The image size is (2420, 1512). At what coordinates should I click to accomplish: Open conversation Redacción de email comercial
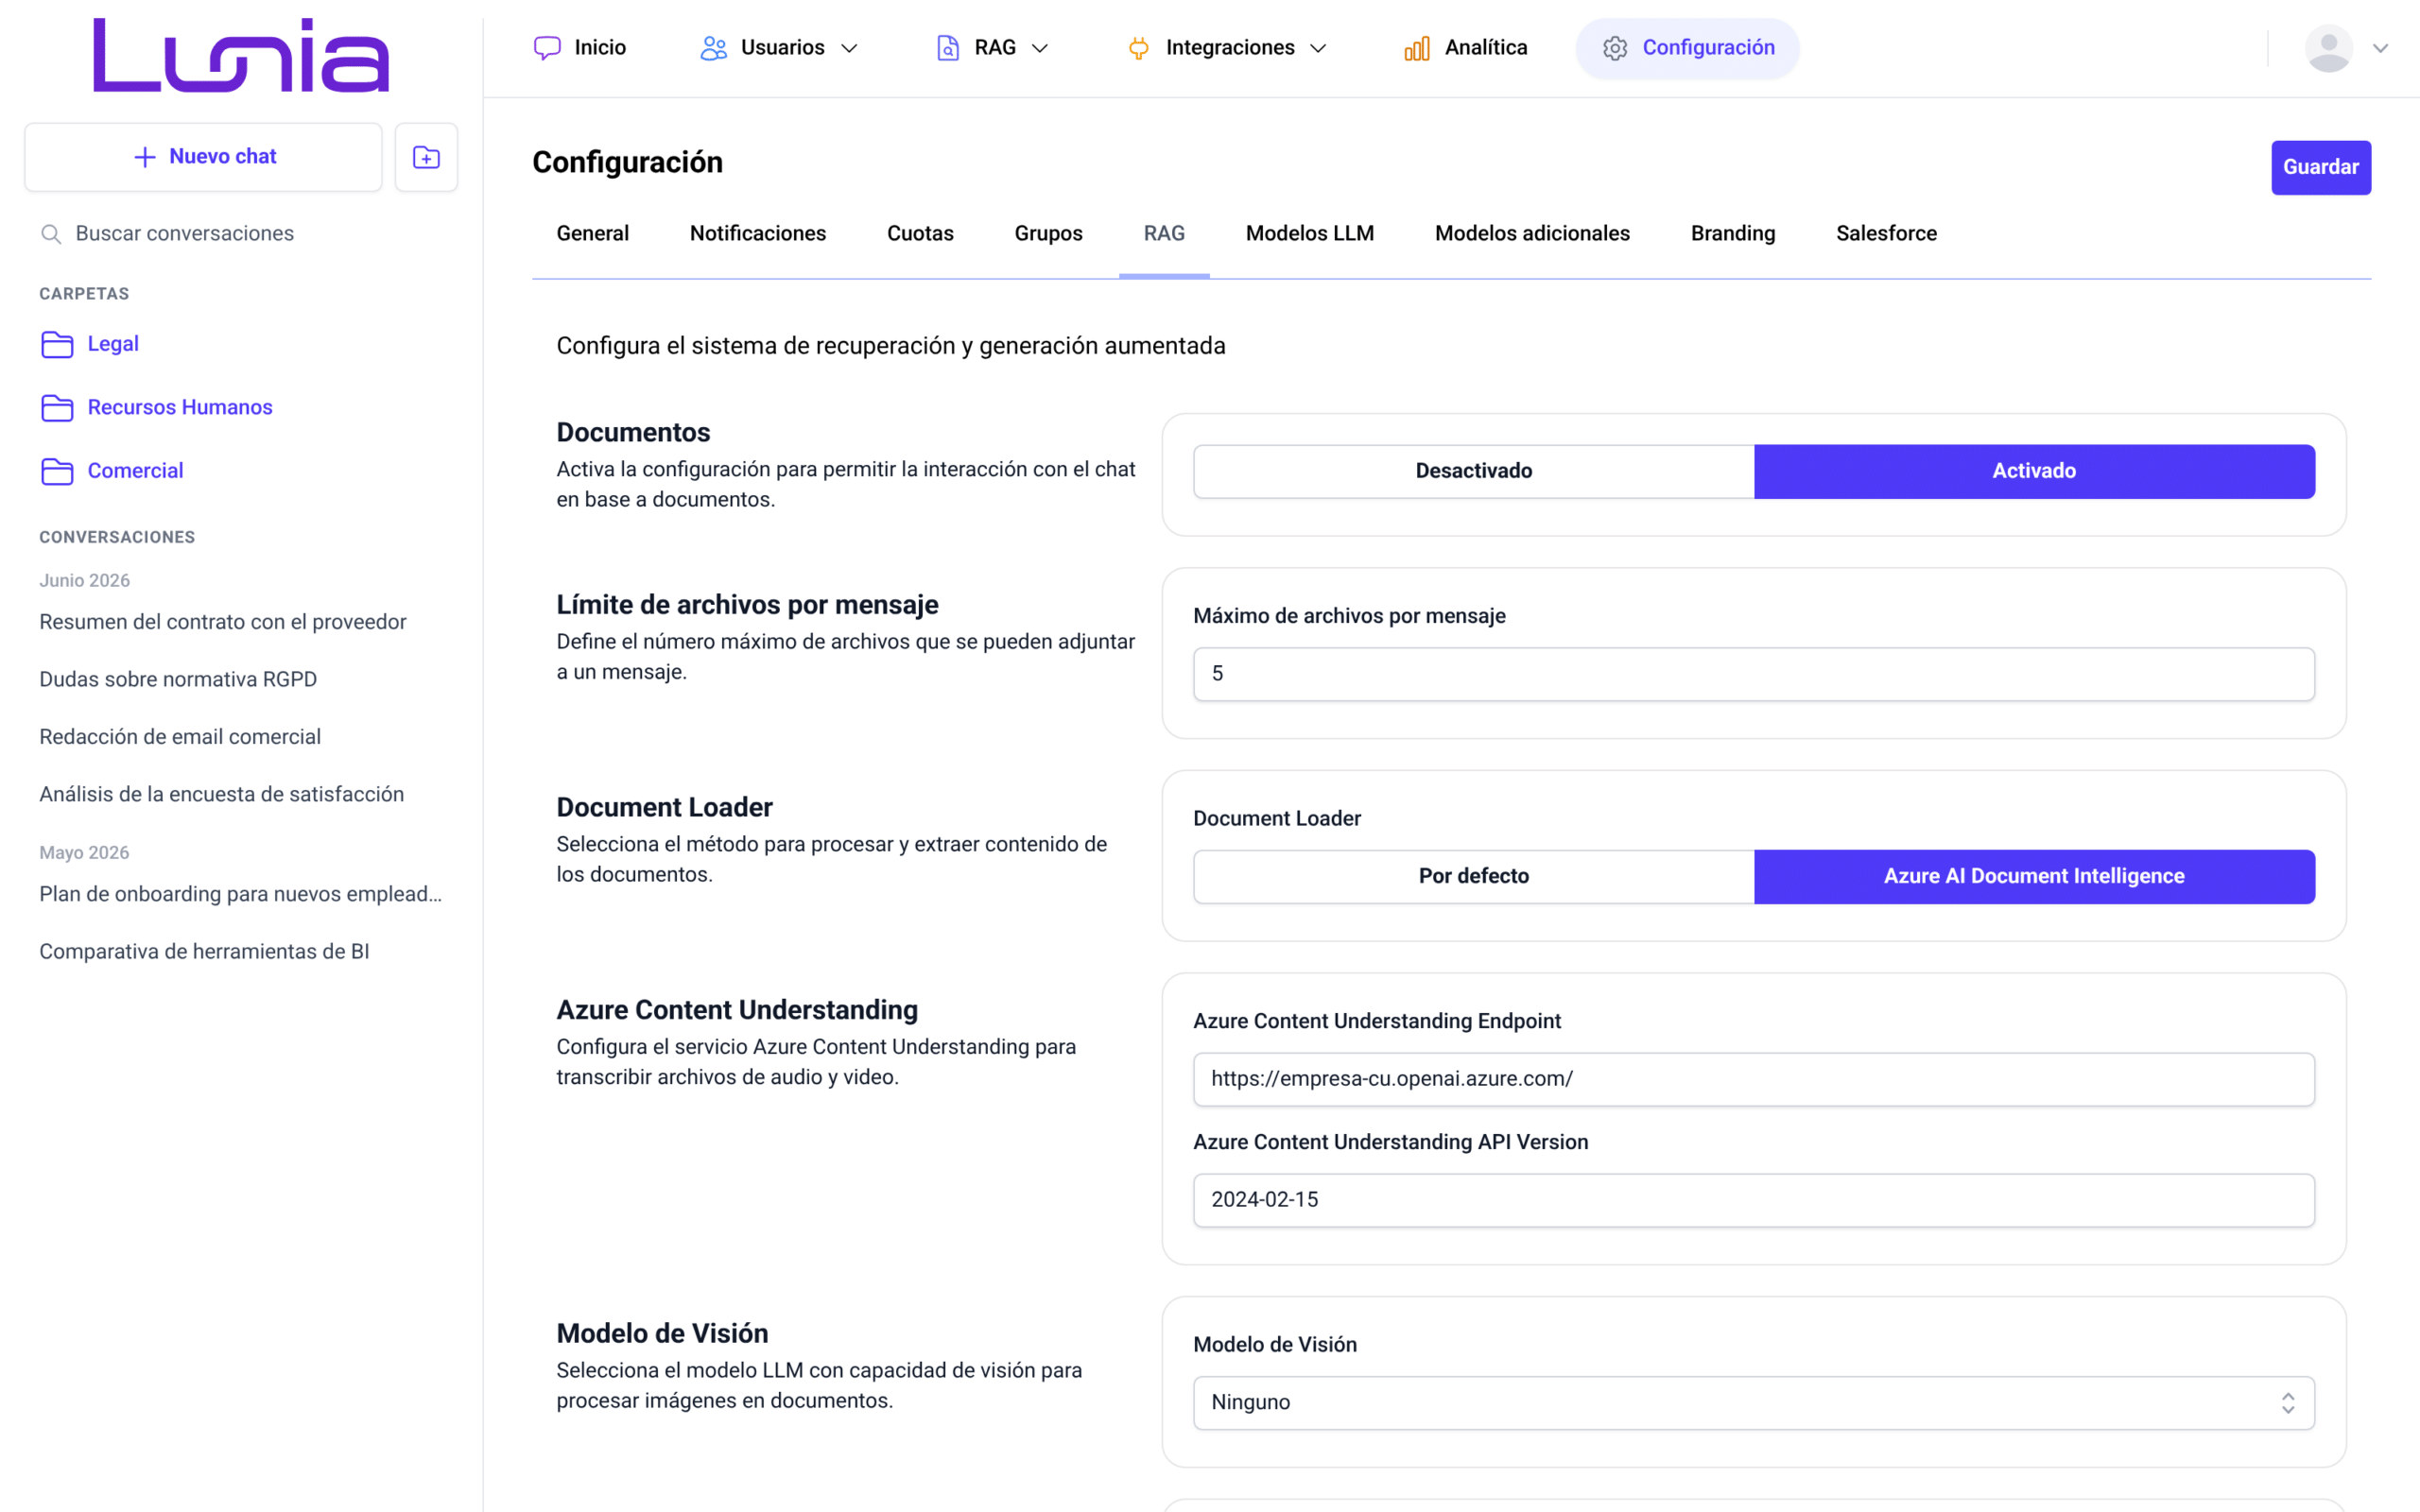click(180, 737)
